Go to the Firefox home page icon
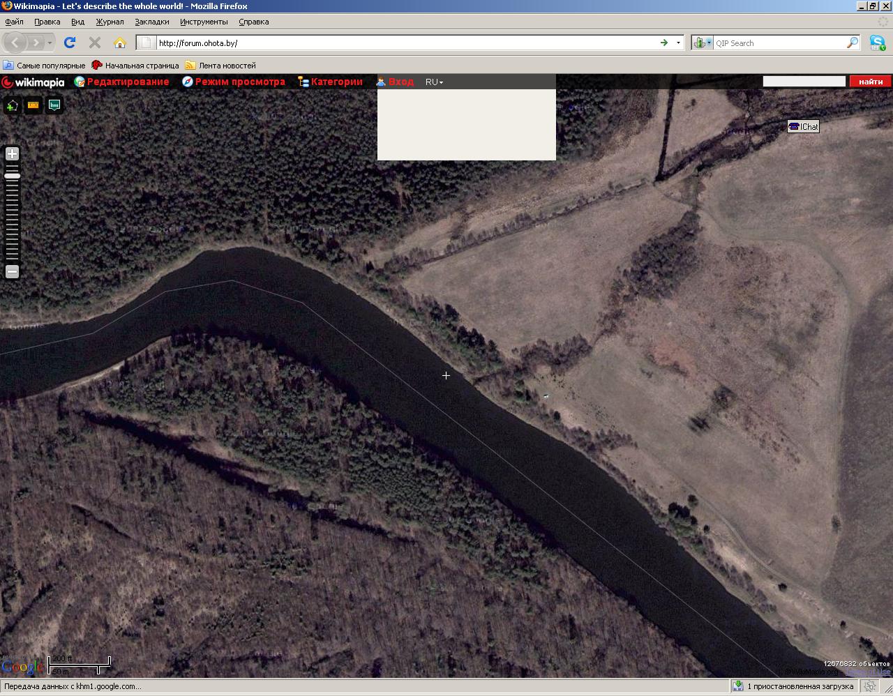893x696 pixels. [120, 43]
